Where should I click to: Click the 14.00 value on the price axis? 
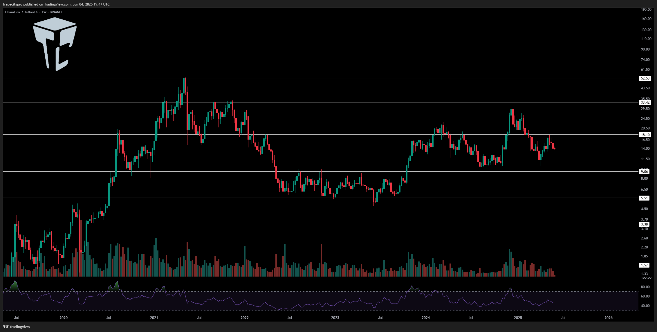pyautogui.click(x=645, y=149)
